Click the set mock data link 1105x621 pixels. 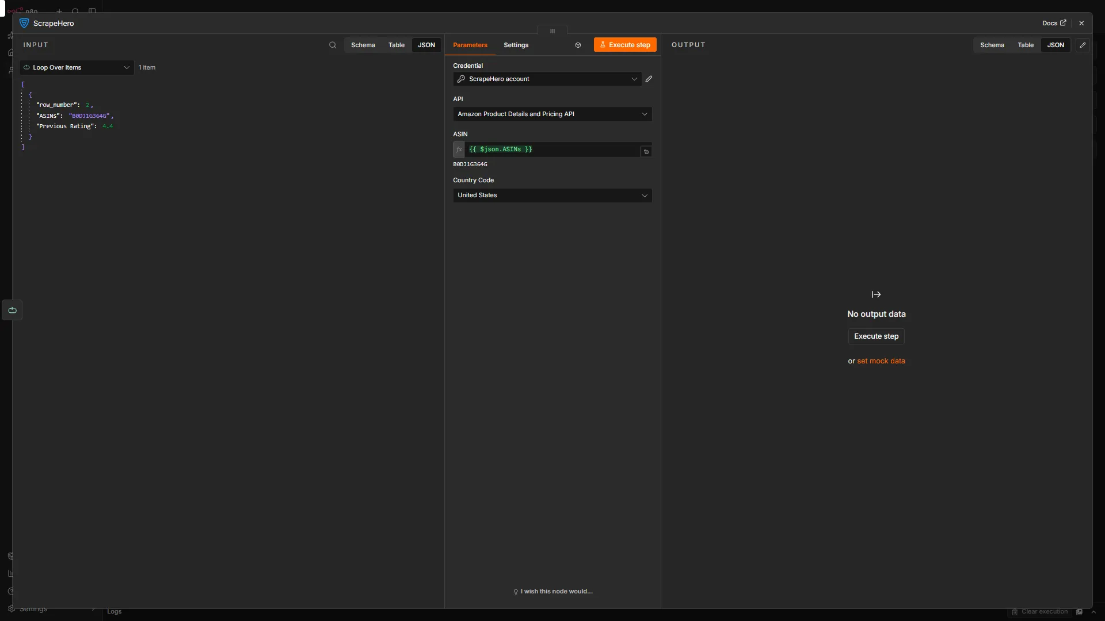coord(881,361)
